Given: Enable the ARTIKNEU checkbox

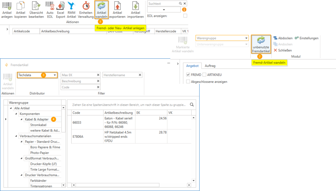Looking at the screenshot, I should point(204,75).
